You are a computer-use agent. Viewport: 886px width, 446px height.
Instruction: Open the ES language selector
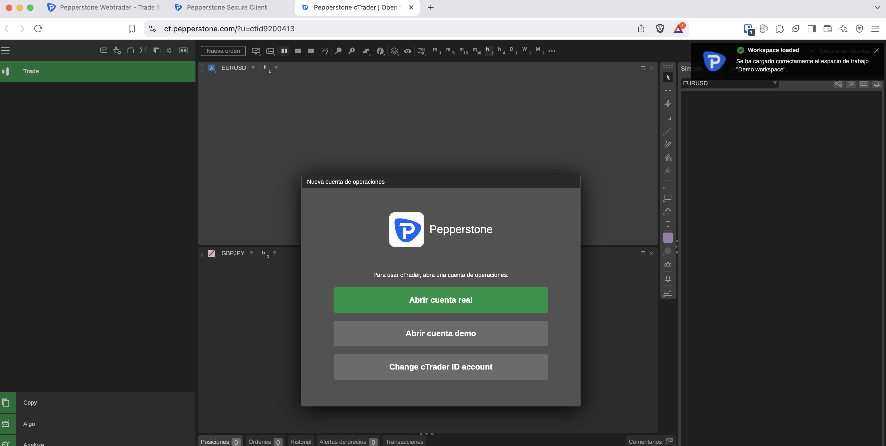pyautogui.click(x=184, y=50)
